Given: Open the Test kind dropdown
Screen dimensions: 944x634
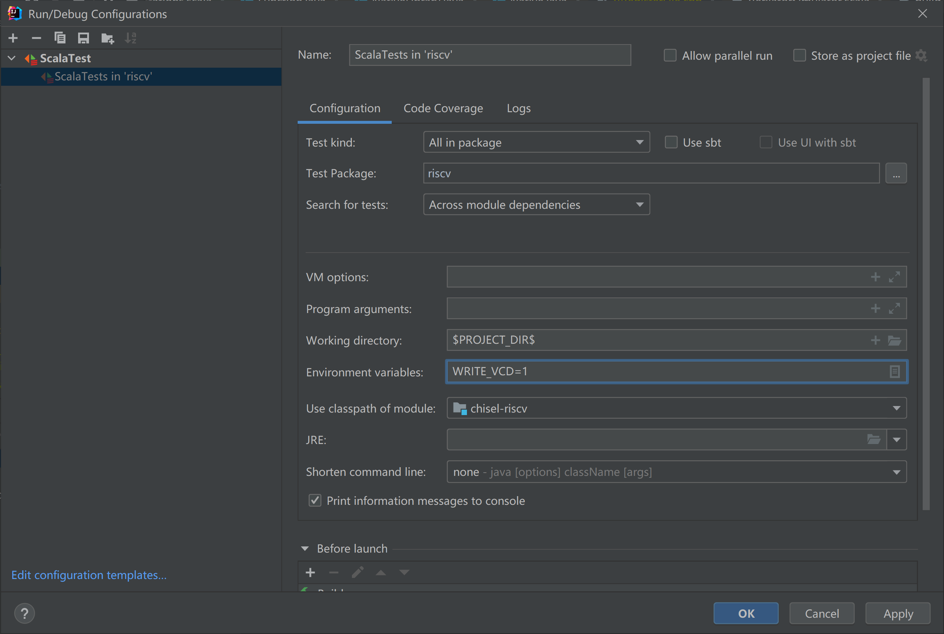Looking at the screenshot, I should point(536,142).
